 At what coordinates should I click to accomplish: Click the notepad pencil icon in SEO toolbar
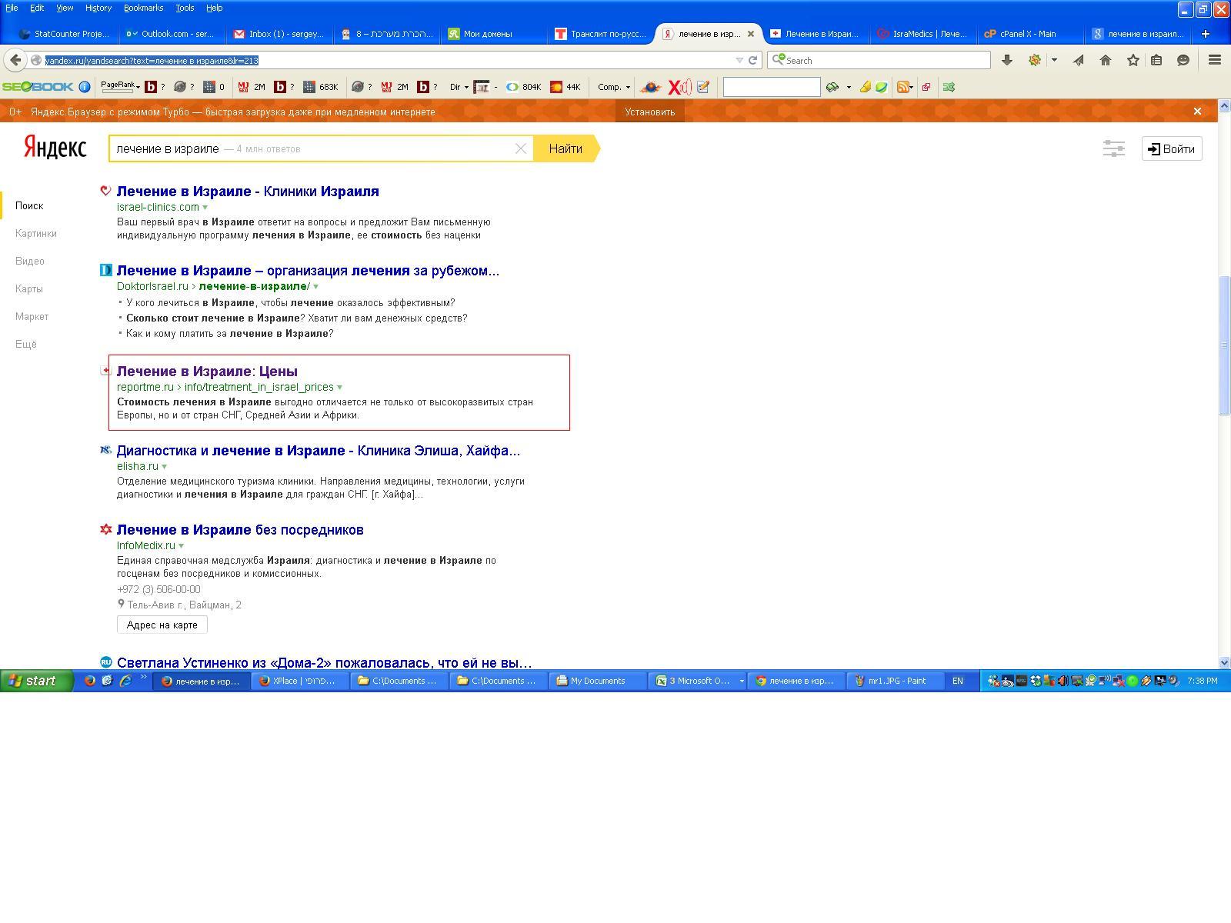tap(703, 87)
